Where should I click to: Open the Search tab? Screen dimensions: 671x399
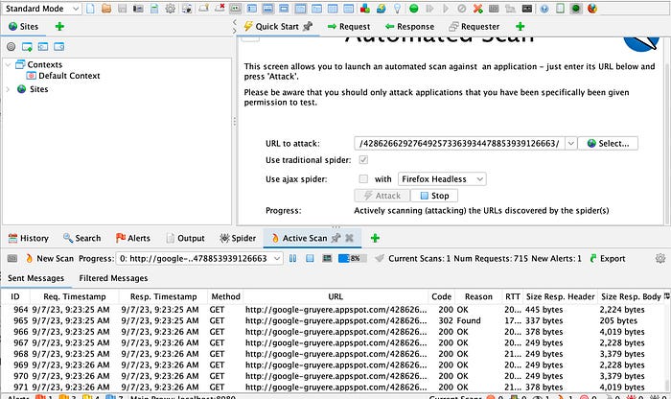(x=81, y=238)
